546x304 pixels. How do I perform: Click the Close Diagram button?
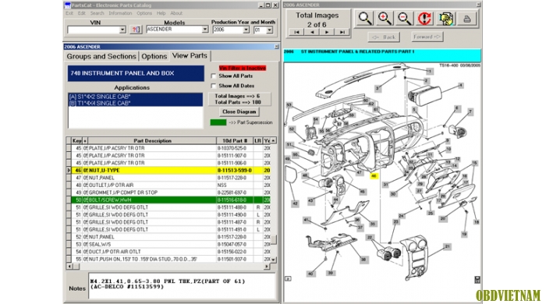click(x=239, y=111)
